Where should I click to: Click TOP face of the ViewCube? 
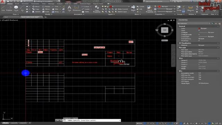164,30
